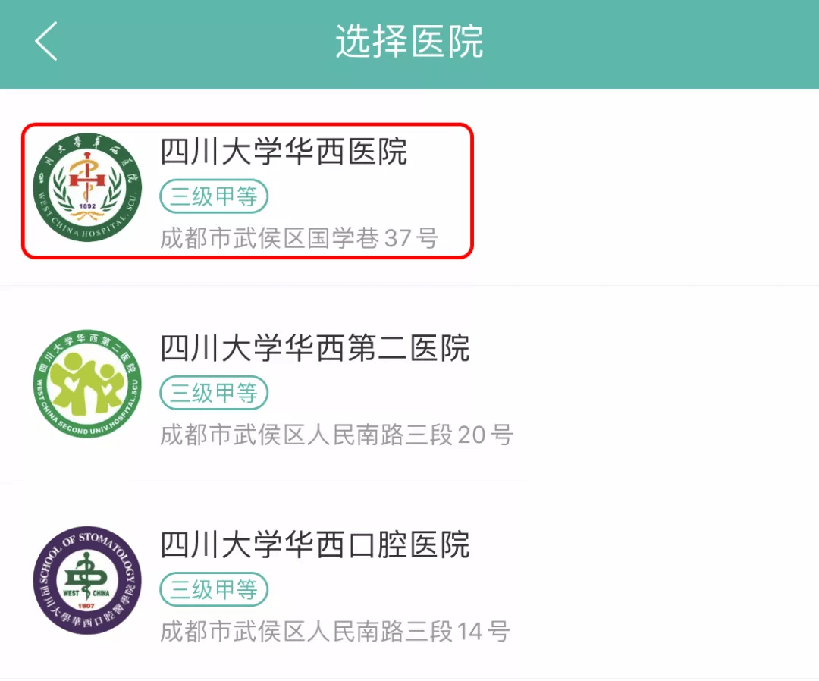The image size is (819, 681).
Task: Tap empty space right of 华西口腔医院 row
Action: tap(664, 579)
